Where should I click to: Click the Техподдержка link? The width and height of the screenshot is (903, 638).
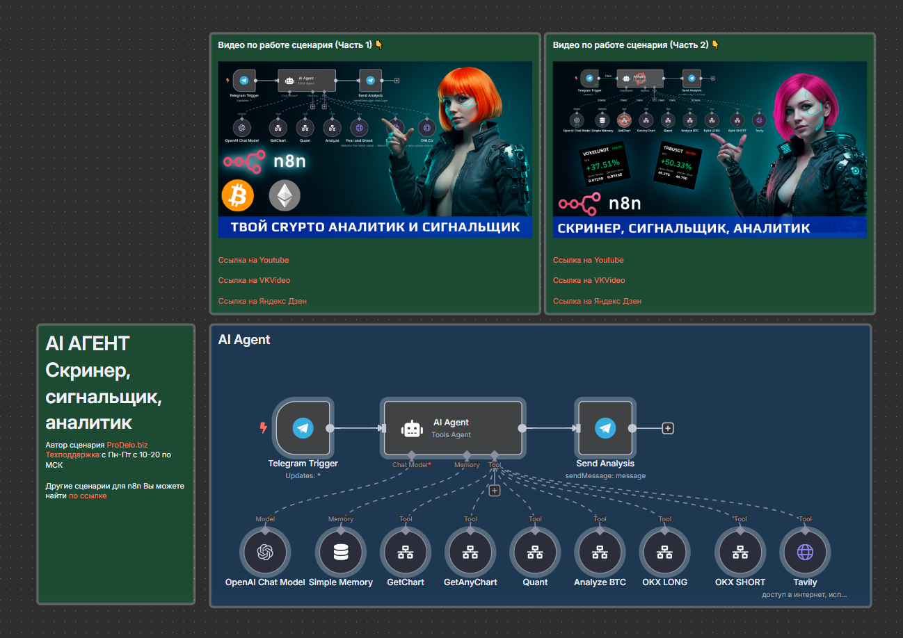point(72,455)
